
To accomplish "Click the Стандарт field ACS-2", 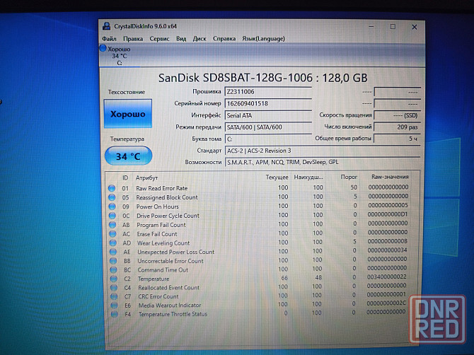I will (322, 151).
